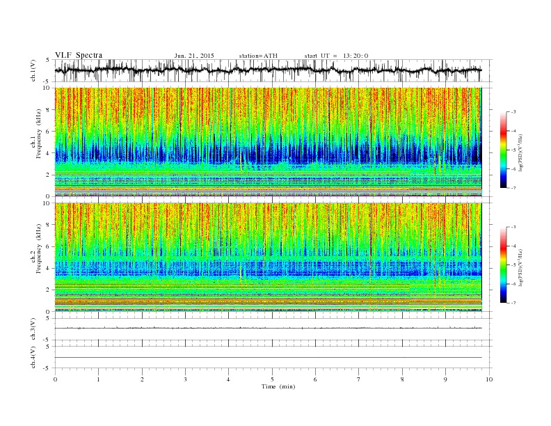Viewport: 551px width, 426px height.
Task: Click the '-5' tick on ch.4(V) axis
Action: pos(47,368)
